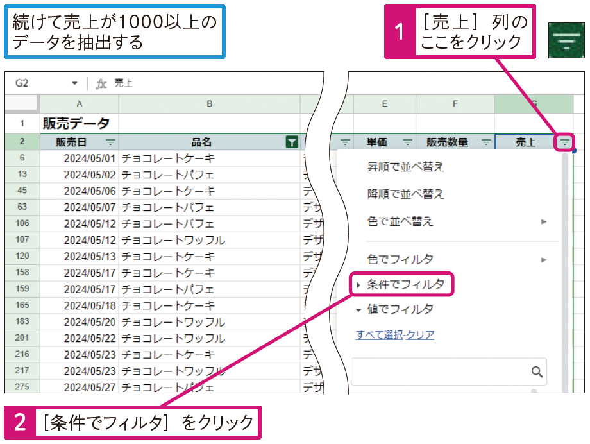The width and height of the screenshot is (590, 444).
Task: Click the select-all corner box
Action: tap(22, 104)
